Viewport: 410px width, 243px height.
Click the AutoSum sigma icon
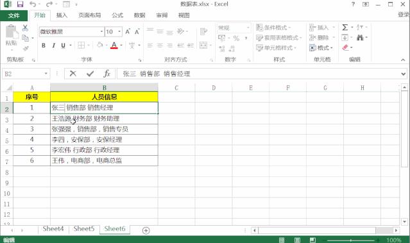(x=345, y=27)
